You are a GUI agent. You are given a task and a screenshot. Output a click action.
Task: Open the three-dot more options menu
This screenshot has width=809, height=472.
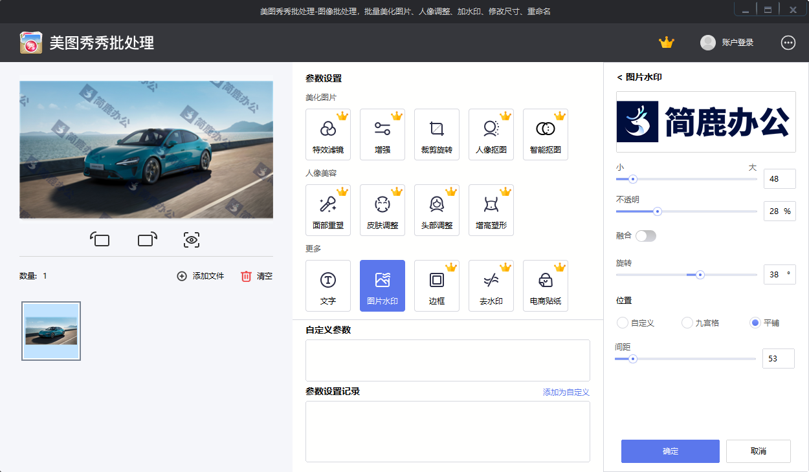(x=788, y=43)
